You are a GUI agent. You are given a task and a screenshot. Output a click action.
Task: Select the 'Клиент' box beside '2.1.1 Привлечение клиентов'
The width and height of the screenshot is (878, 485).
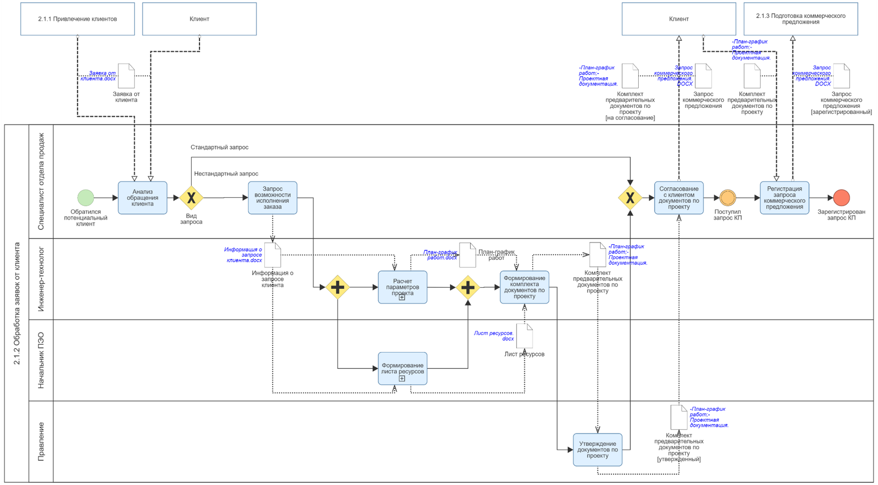tap(200, 19)
